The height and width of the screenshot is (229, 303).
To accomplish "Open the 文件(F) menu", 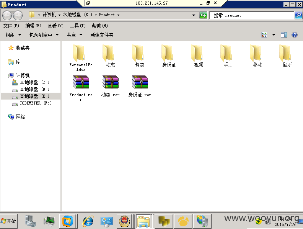I will coord(11,26).
